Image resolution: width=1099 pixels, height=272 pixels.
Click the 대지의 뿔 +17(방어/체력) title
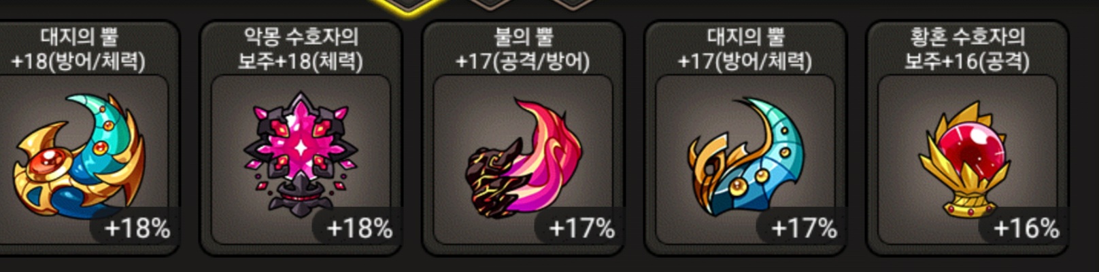[x=745, y=49]
